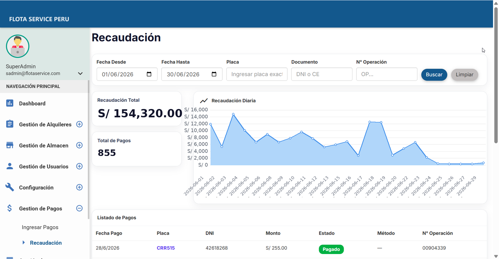Click the Gestión de Alquileres clipboard icon
The image size is (499, 259).
[x=10, y=124]
